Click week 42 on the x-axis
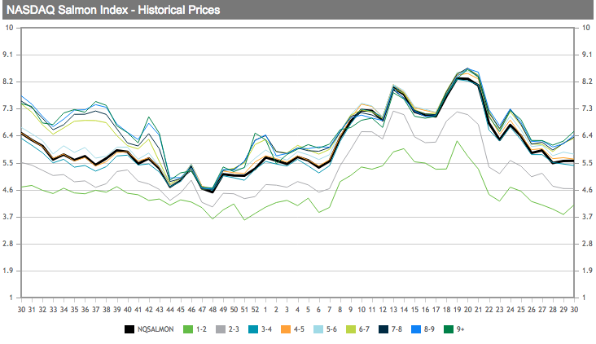This screenshot has height=344, width=596. pyautogui.click(x=149, y=310)
